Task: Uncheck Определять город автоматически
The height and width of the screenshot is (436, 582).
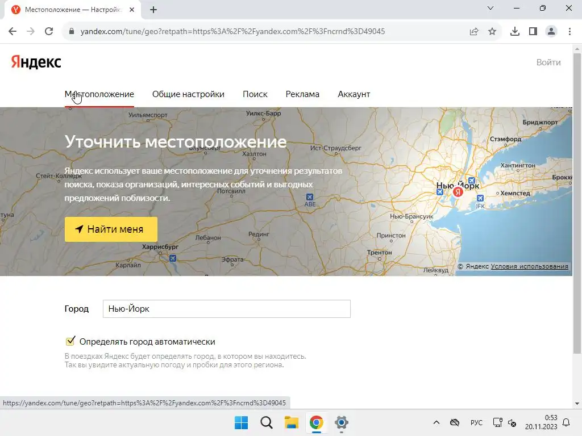Action: pyautogui.click(x=70, y=341)
